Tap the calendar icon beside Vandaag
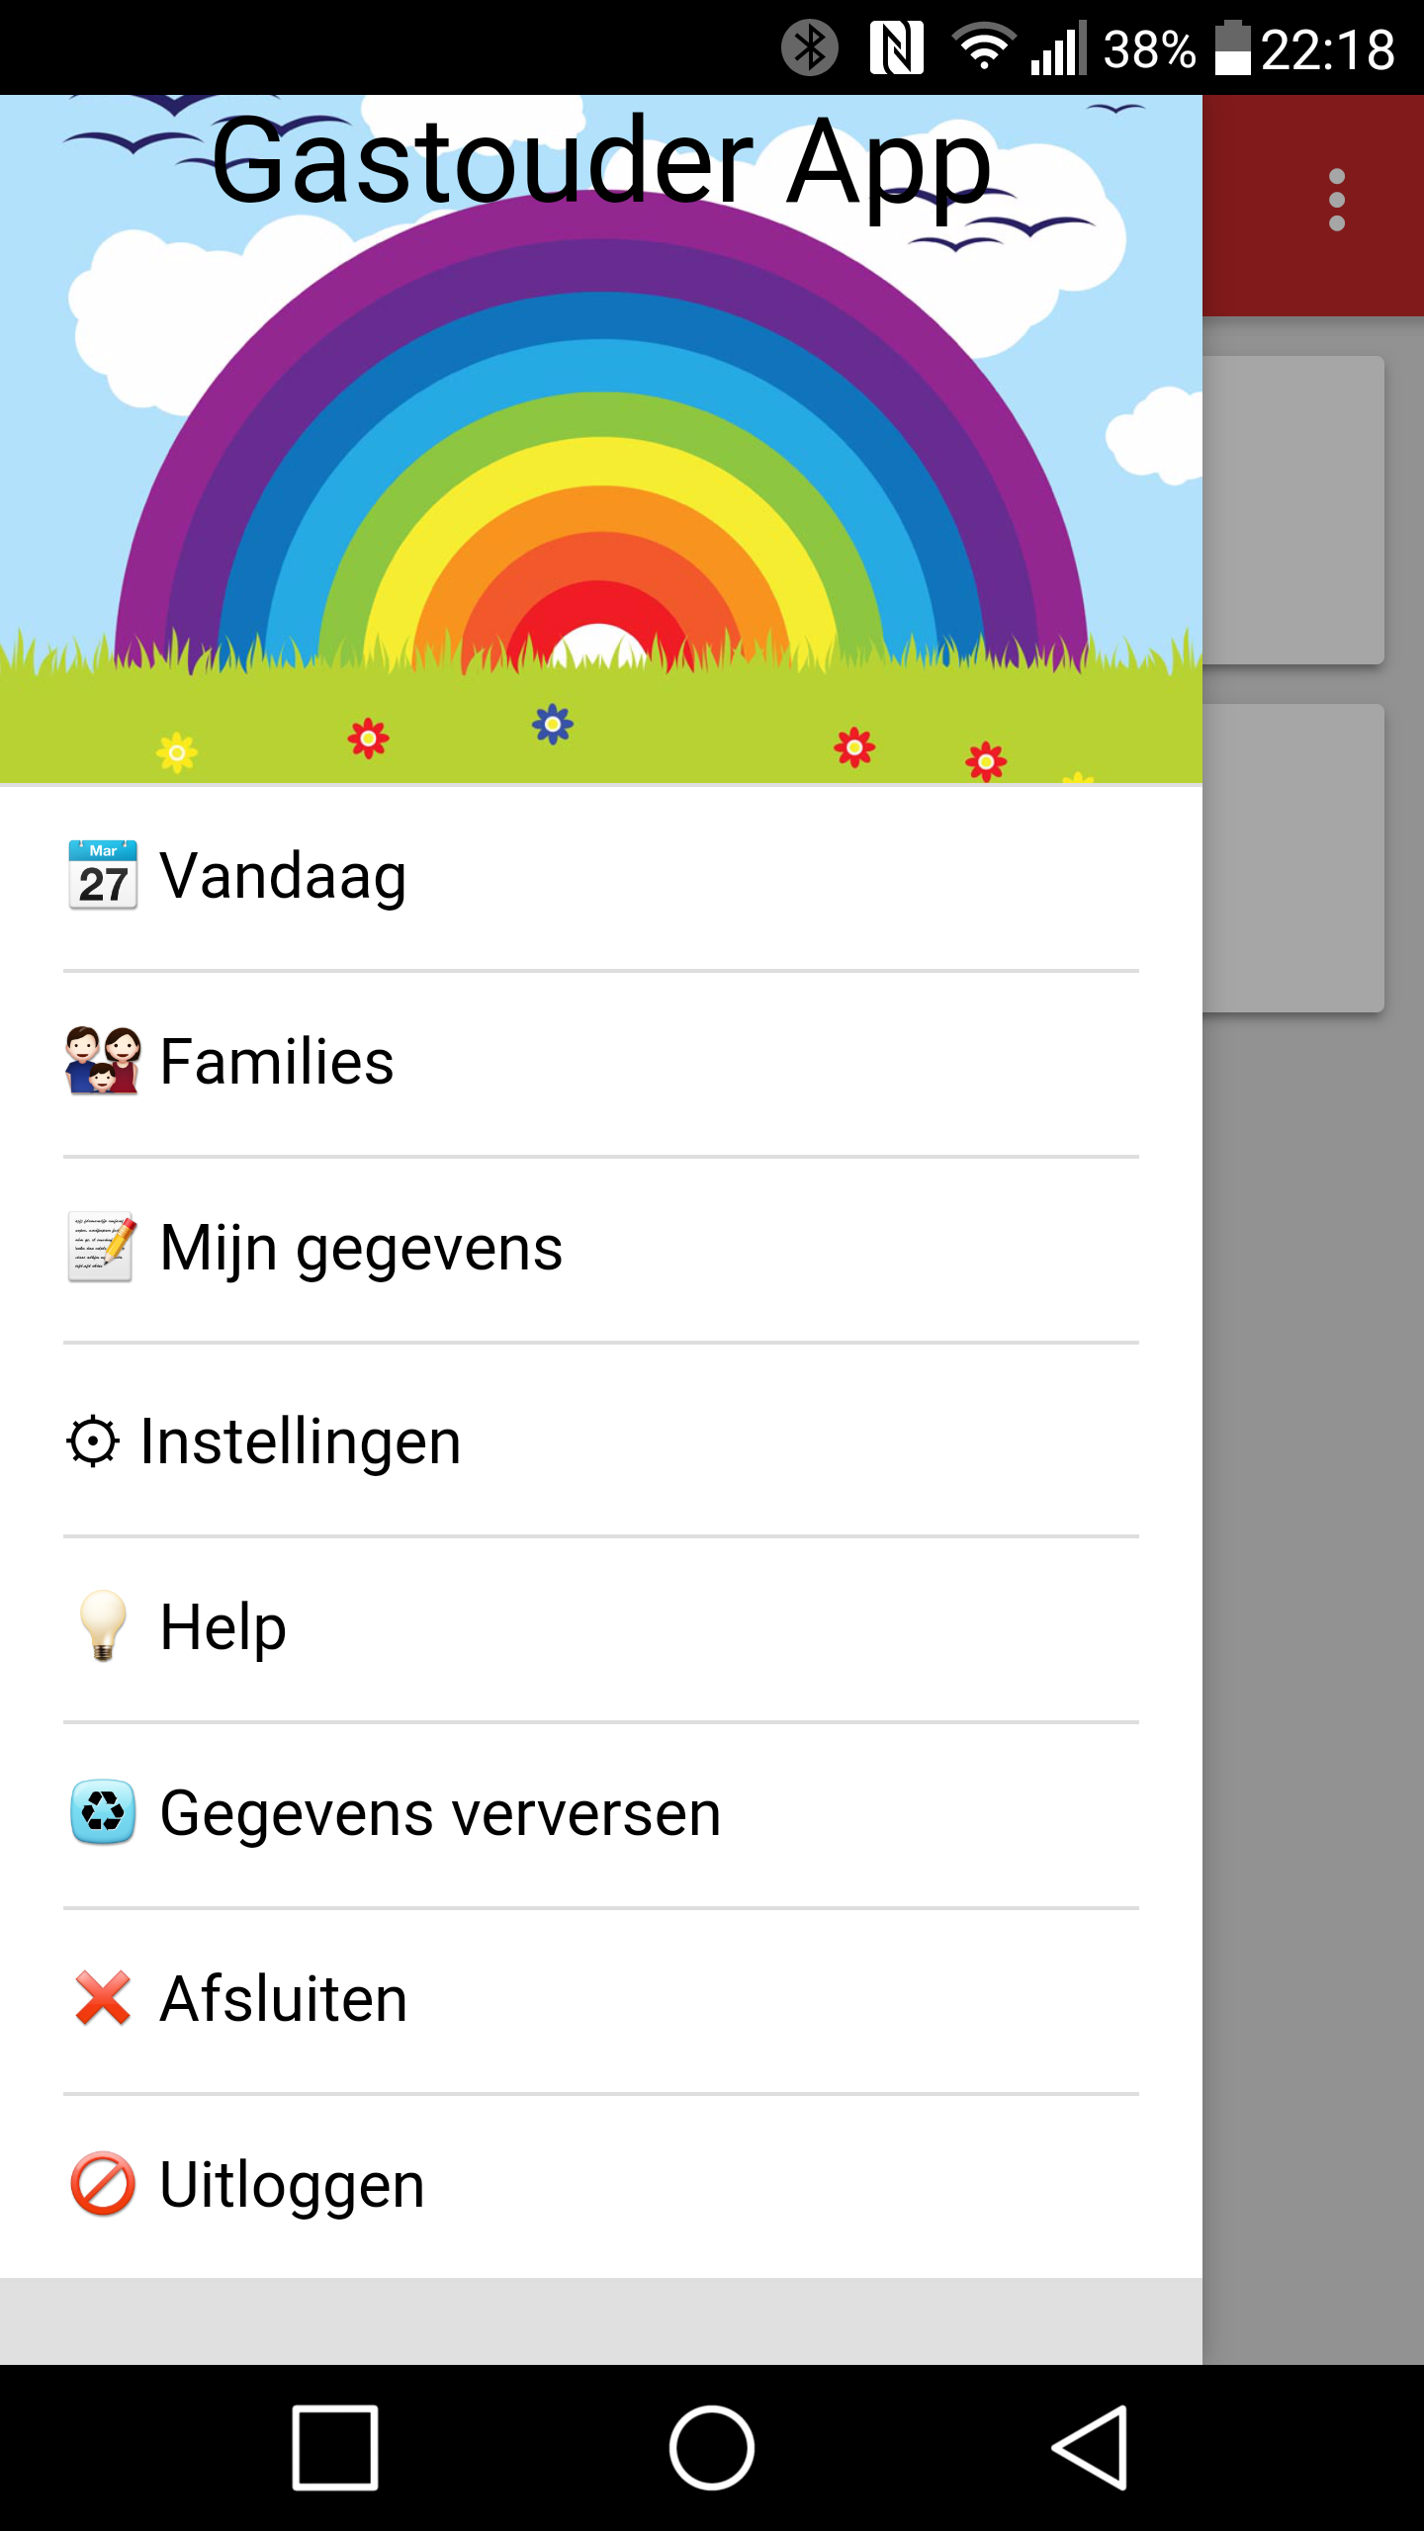The height and width of the screenshot is (2531, 1424). [x=103, y=876]
